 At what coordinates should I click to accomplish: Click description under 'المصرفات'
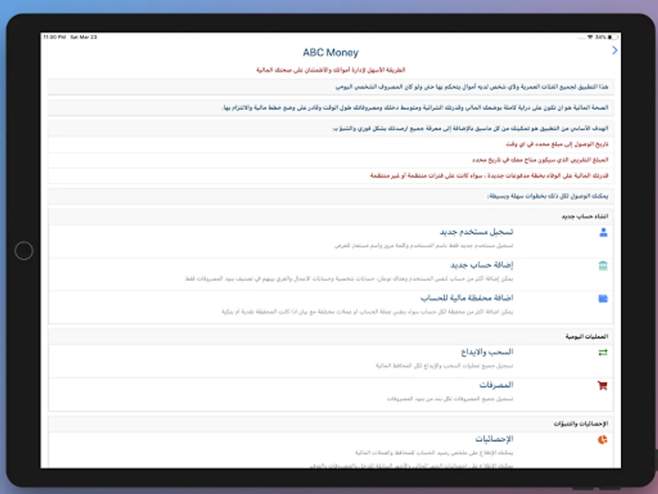450,398
